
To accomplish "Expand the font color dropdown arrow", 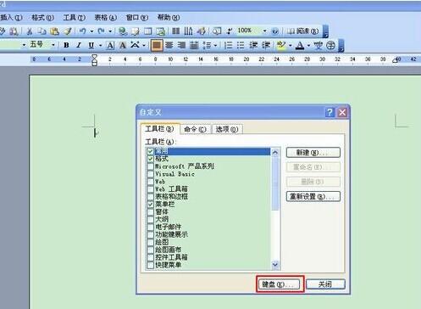I will 308,45.
